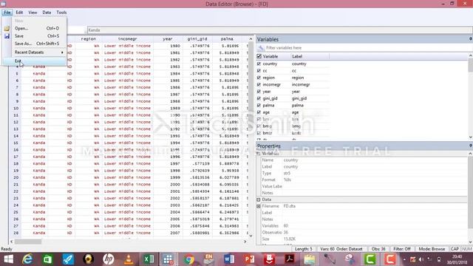
Task: Open the Tools menu
Action: pos(61,13)
